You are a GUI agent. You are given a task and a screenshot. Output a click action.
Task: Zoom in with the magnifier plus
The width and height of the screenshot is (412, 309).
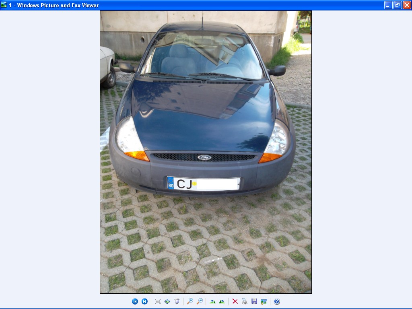[190, 301]
